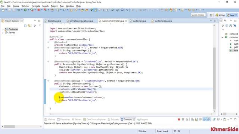Toggle the highlighted Mark Occurrences toolbar icon
239x134 pixels.
point(96,10)
